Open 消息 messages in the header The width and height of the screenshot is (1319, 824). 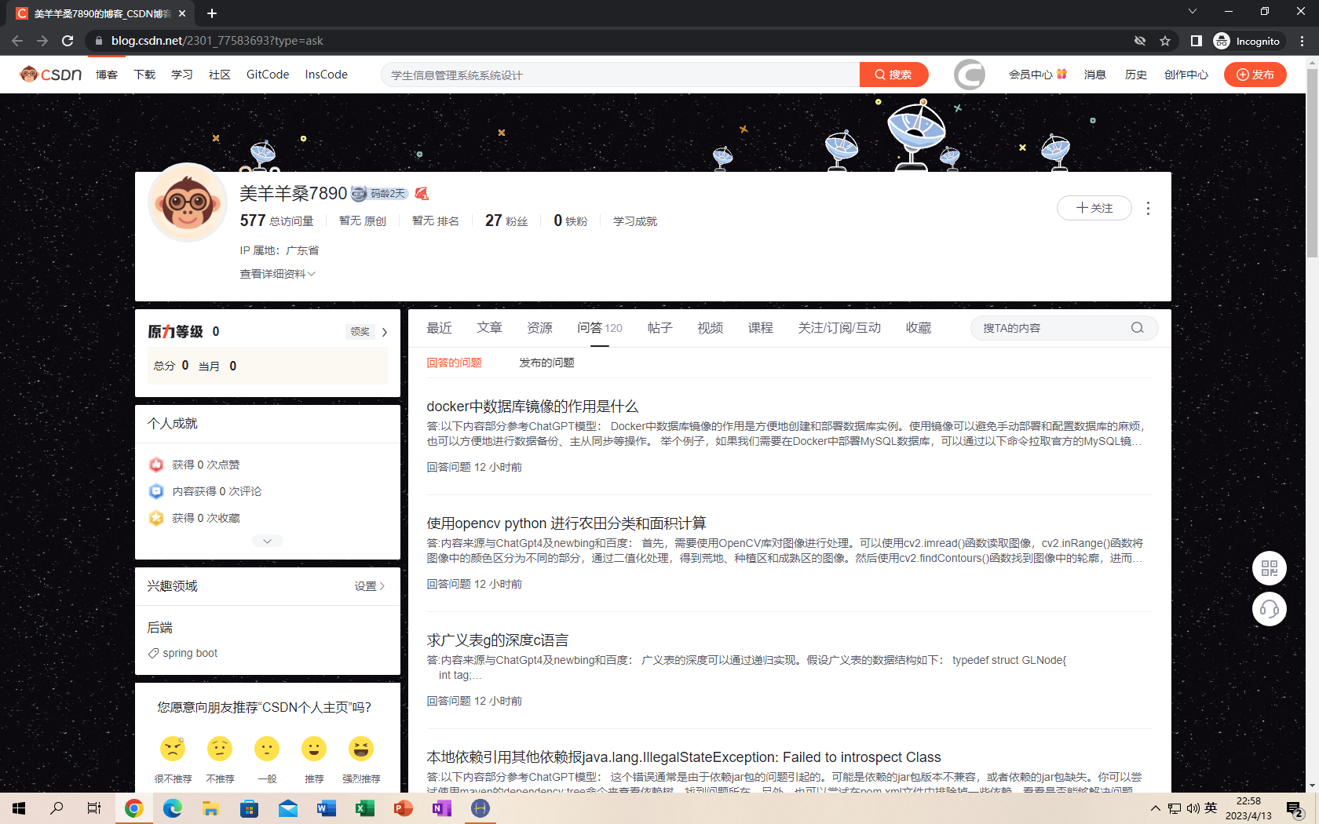coord(1094,75)
